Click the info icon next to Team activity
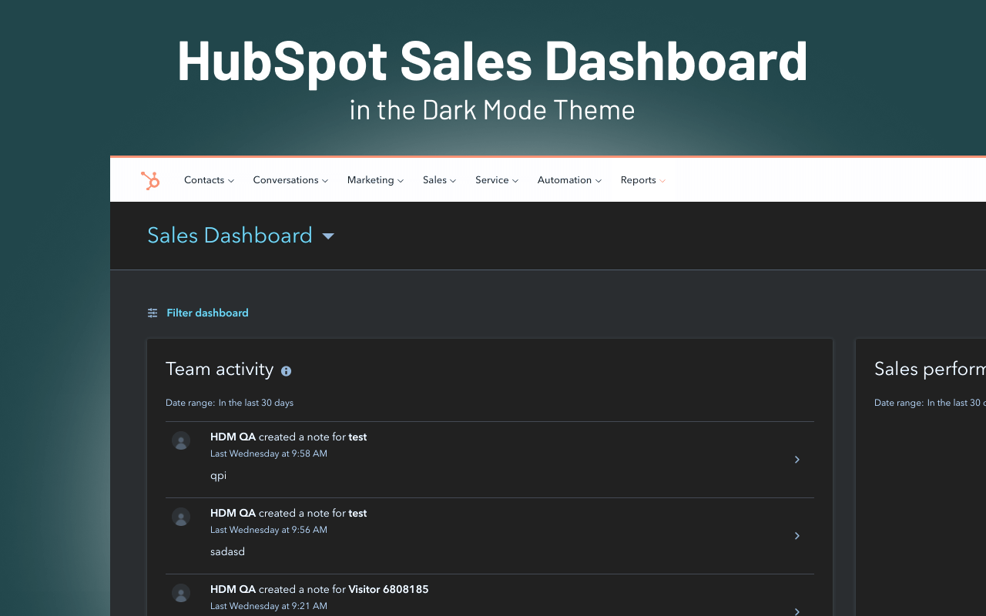The image size is (986, 616). click(286, 371)
